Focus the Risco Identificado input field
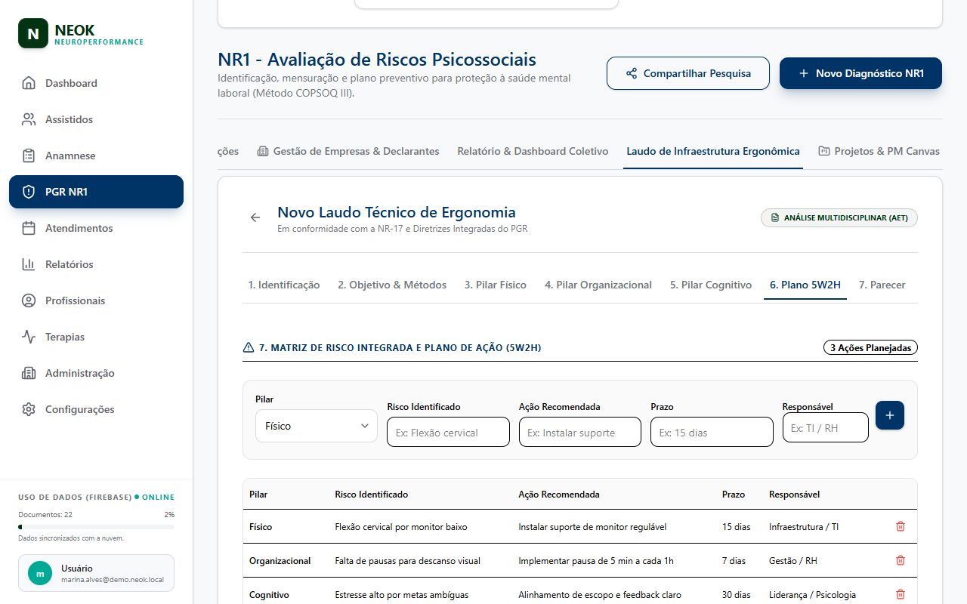This screenshot has height=604, width=967. click(449, 432)
